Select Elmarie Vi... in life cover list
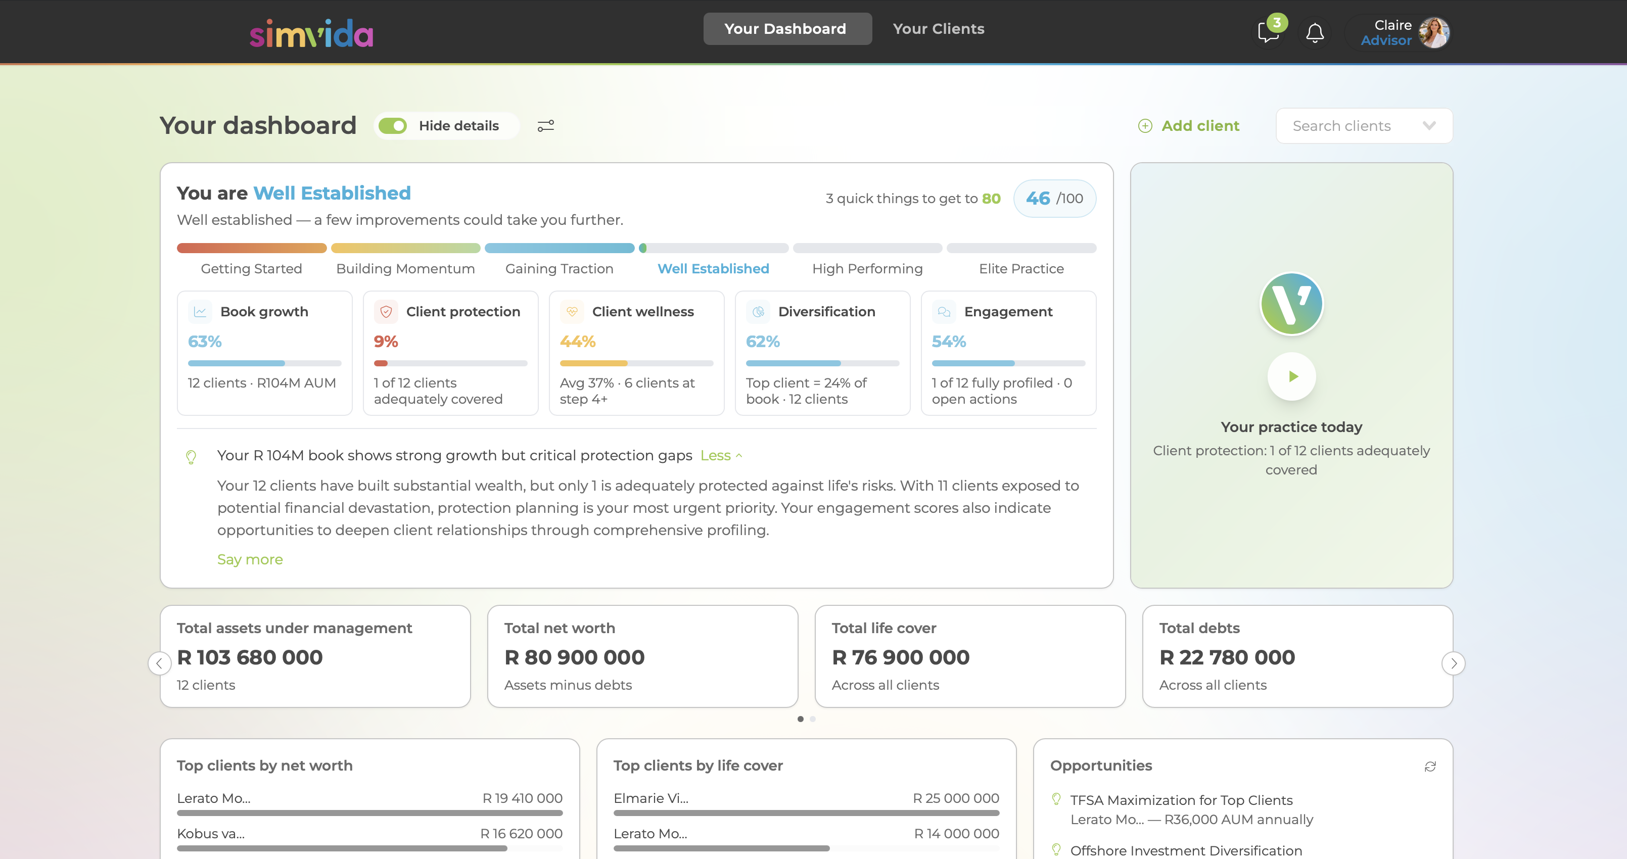 click(x=806, y=803)
